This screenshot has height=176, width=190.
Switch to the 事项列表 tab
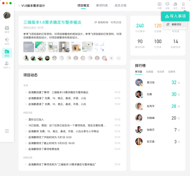(102, 6)
